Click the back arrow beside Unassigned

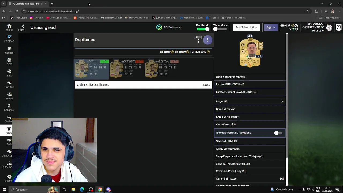[x=23, y=26]
